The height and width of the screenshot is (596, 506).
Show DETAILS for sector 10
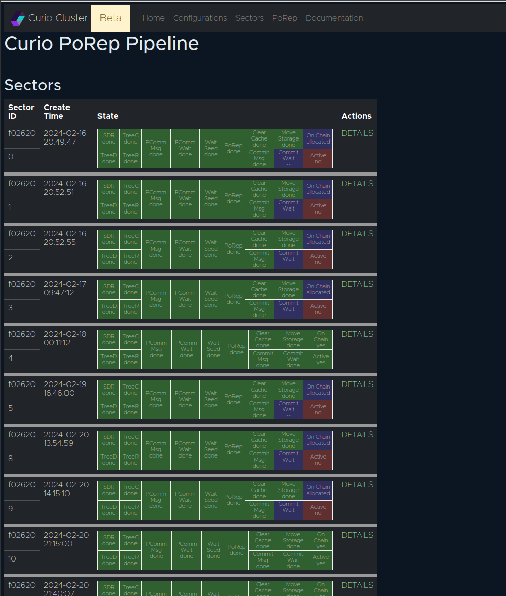pyautogui.click(x=357, y=535)
